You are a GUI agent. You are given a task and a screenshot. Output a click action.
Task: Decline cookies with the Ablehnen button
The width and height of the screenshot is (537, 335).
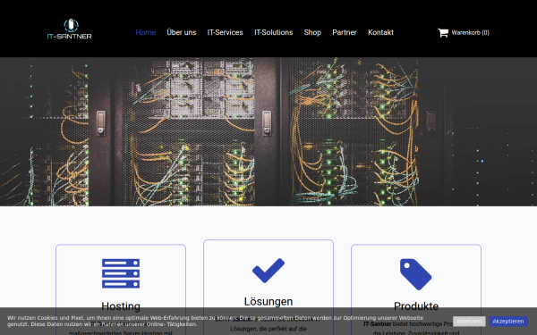tap(469, 321)
